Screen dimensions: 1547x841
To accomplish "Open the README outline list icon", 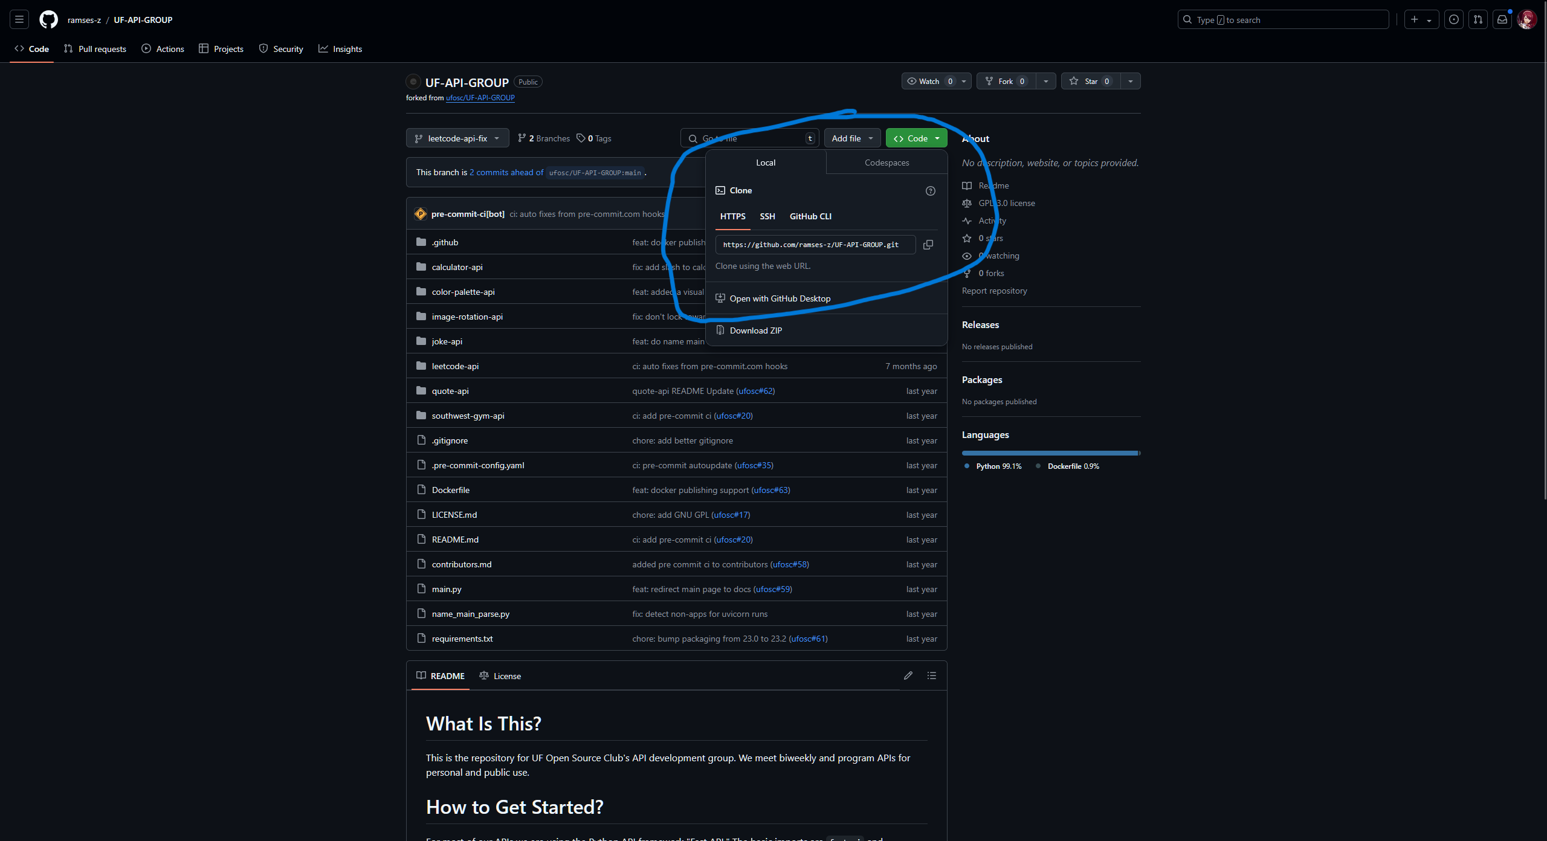I will point(931,675).
